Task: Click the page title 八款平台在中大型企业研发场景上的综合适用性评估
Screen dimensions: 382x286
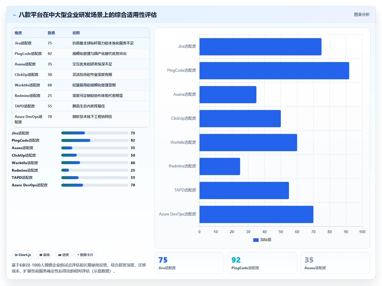Action: click(x=88, y=15)
